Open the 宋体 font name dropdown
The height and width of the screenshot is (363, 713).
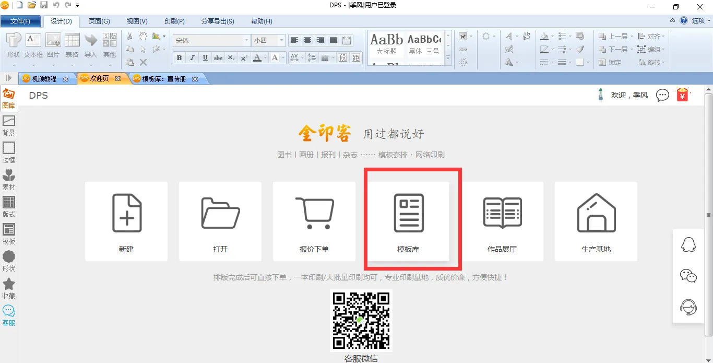click(246, 40)
